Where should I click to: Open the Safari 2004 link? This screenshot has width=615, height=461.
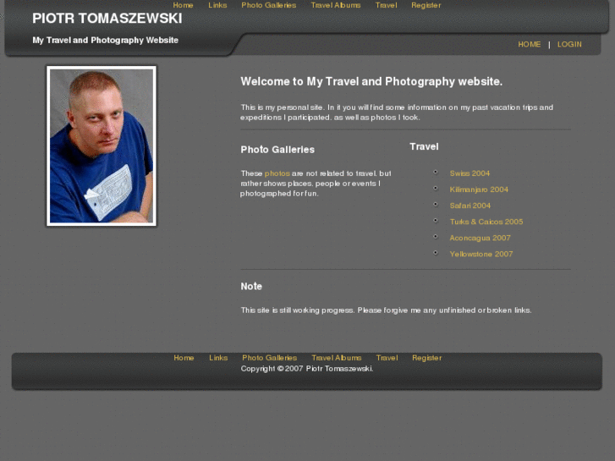[469, 206]
